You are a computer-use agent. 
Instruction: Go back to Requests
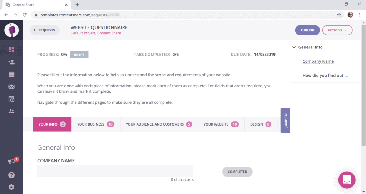[x=45, y=30]
